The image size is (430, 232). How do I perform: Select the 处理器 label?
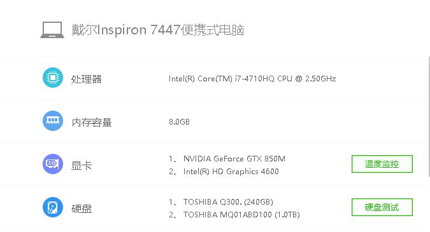tap(87, 79)
